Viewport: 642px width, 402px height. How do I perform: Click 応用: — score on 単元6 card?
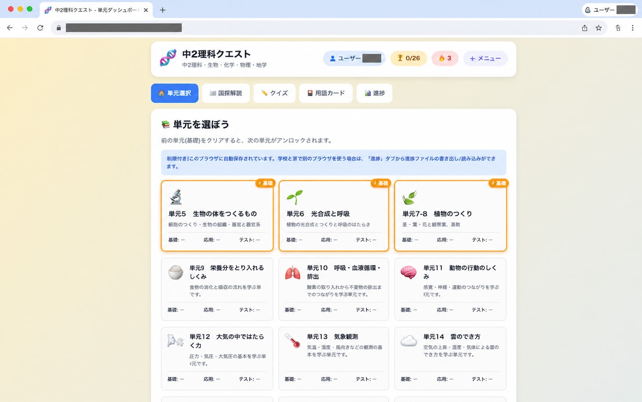(329, 239)
